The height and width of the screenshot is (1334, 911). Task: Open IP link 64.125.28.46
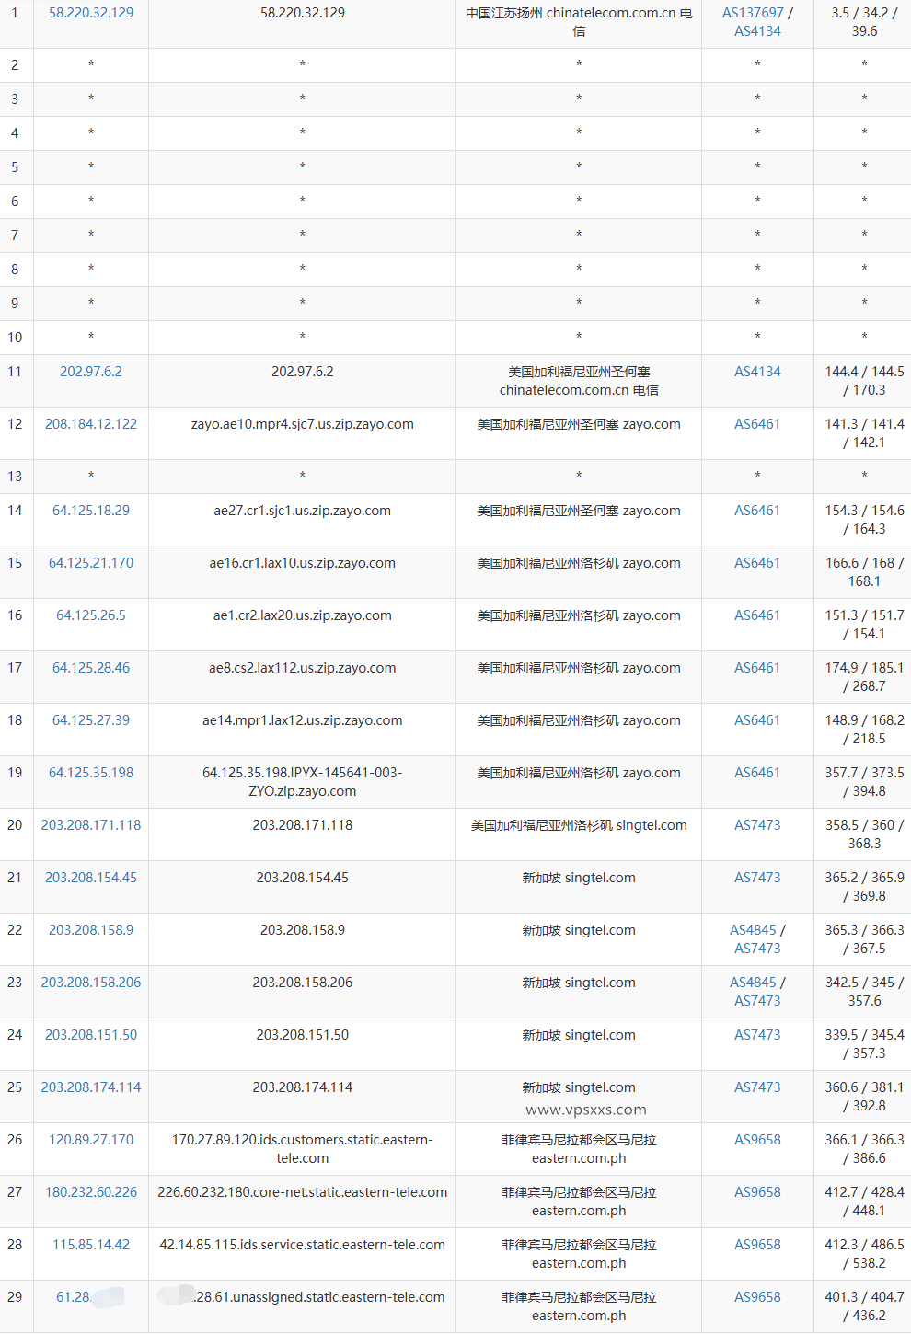tap(91, 668)
